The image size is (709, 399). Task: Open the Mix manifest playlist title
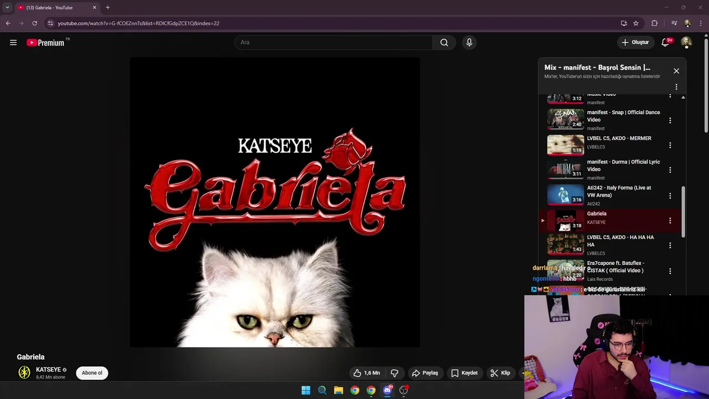(597, 68)
